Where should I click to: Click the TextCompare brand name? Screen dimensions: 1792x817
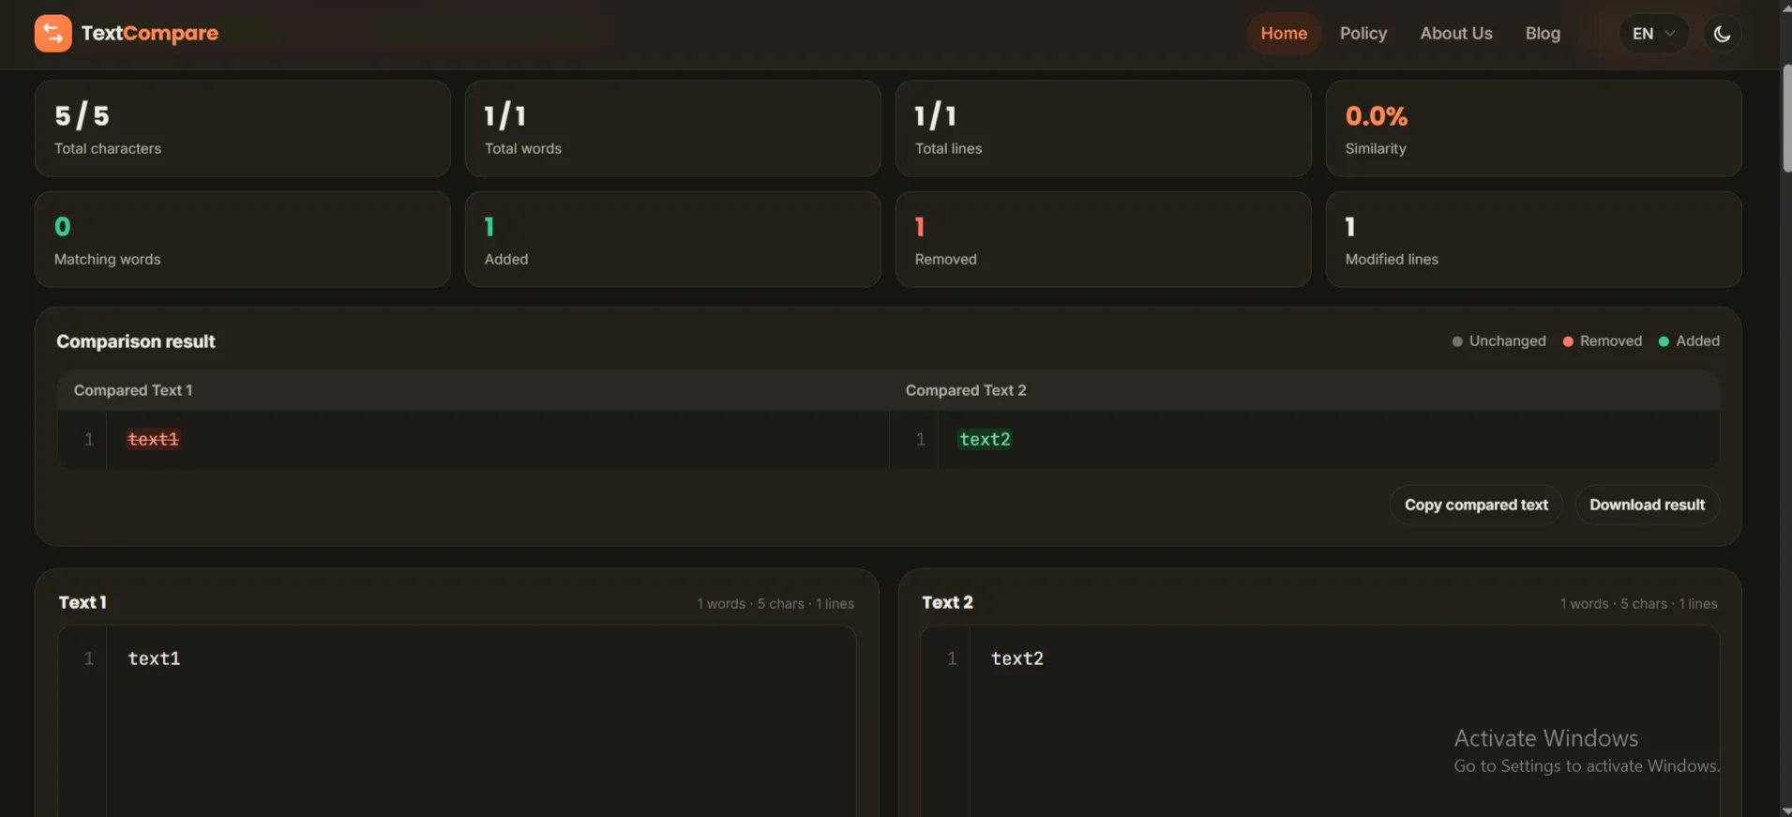[x=150, y=34]
